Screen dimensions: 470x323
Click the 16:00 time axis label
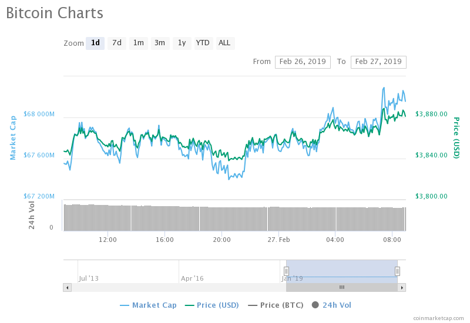click(x=164, y=240)
